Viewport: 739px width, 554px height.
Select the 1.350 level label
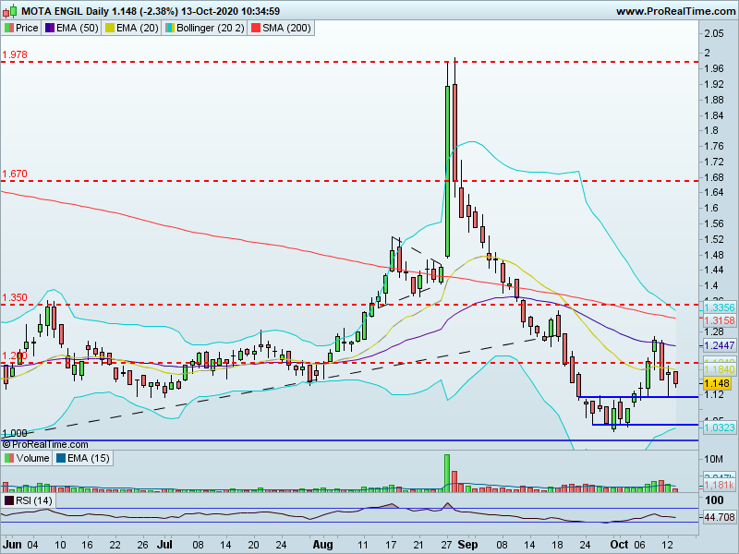coord(15,297)
